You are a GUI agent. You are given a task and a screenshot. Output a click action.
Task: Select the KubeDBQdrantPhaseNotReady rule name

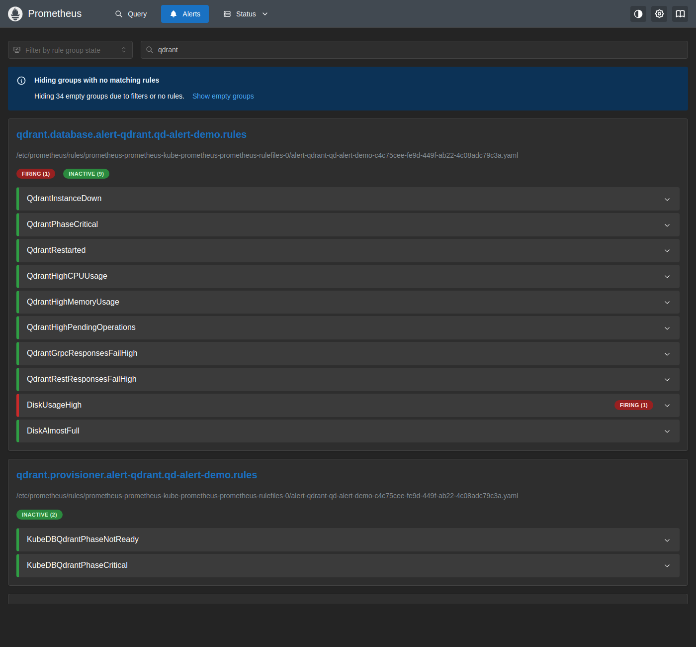click(83, 539)
